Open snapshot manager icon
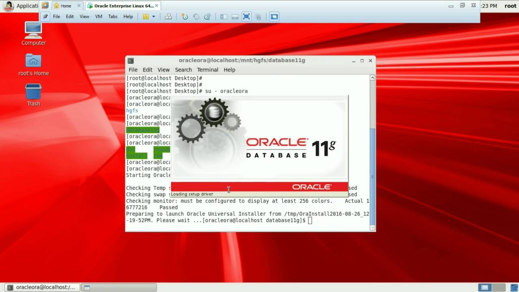519x292 pixels. [x=208, y=17]
